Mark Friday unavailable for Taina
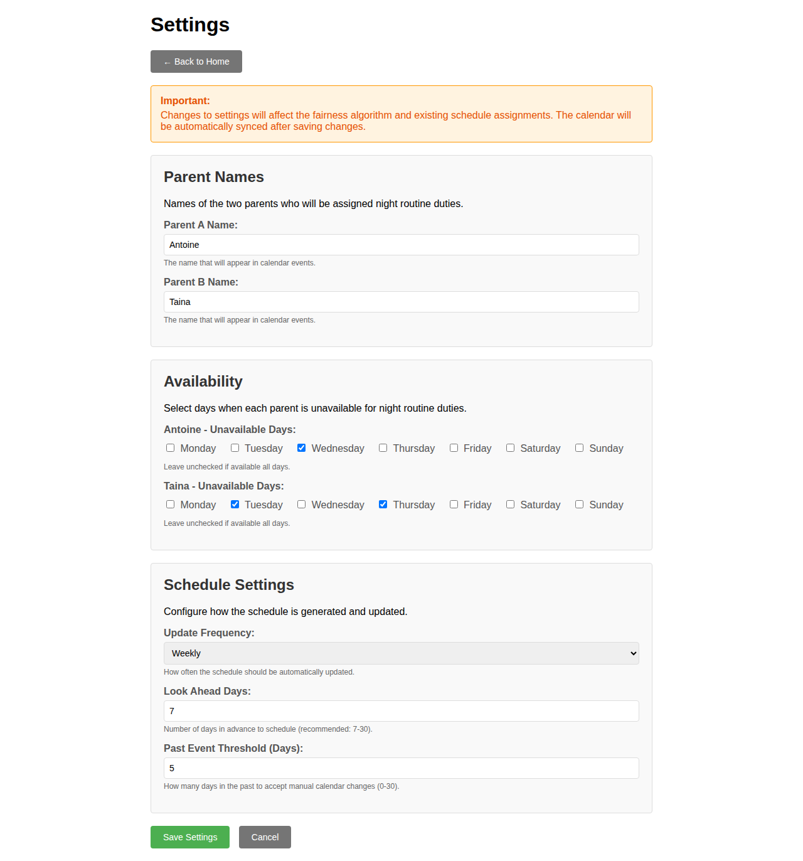 tap(454, 504)
